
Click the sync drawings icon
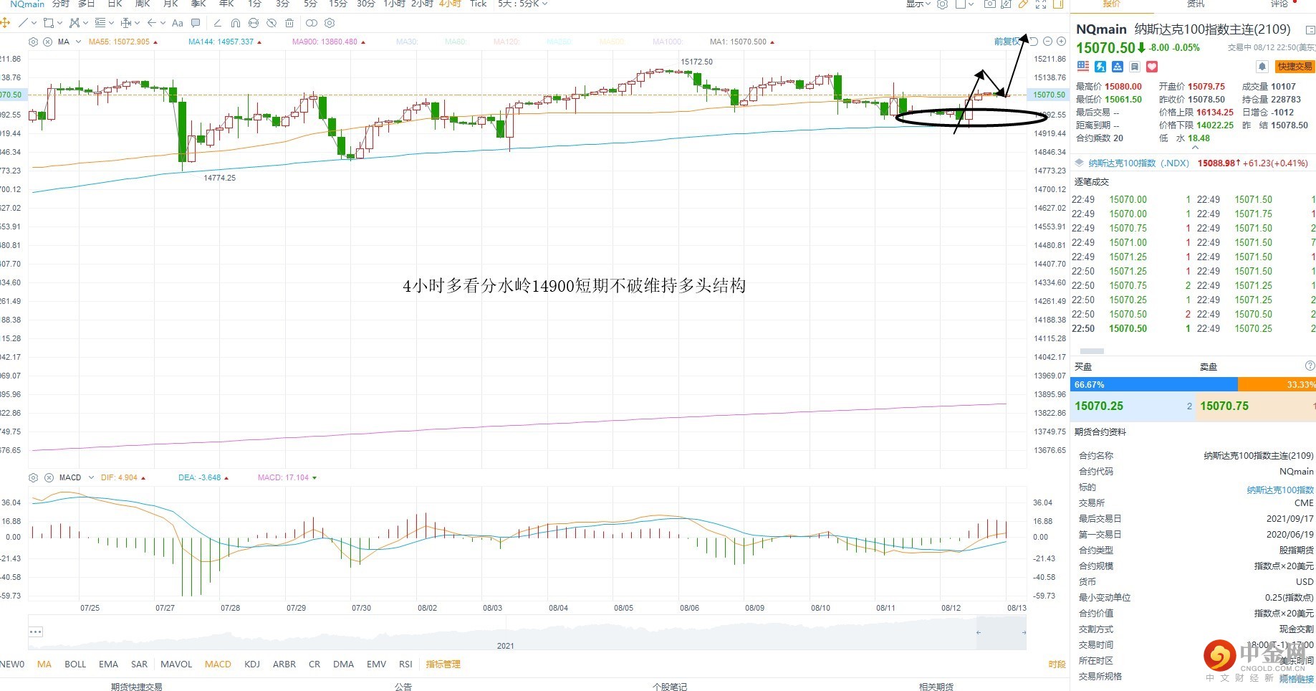tap(254, 23)
